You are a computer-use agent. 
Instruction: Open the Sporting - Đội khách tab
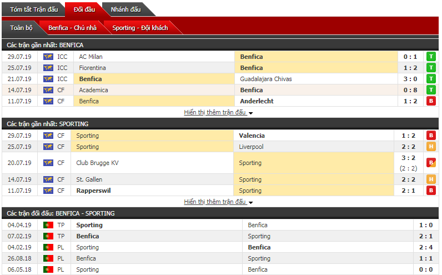pos(140,28)
